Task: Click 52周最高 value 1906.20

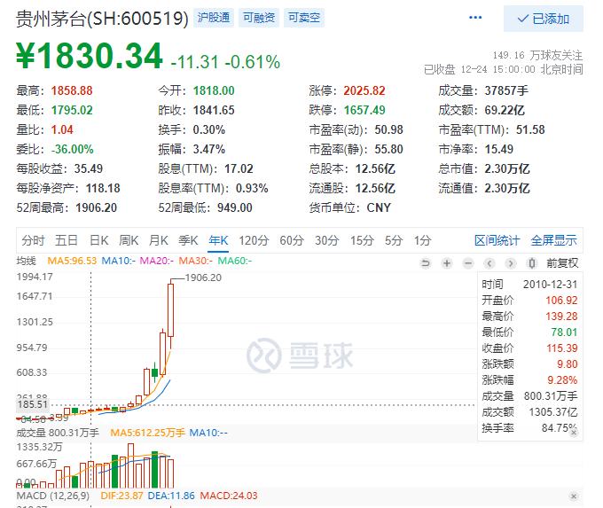Action: pos(96,208)
